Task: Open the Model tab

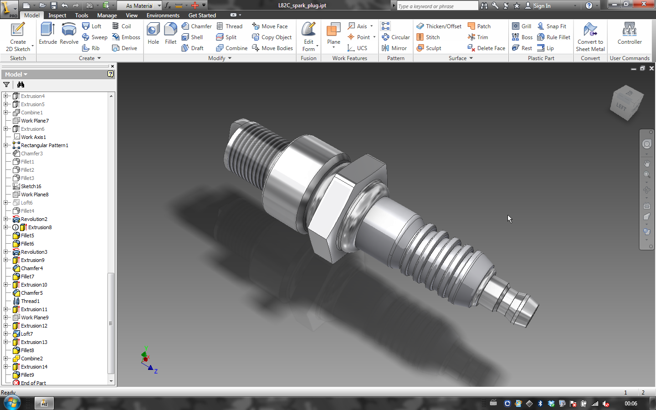Action: point(32,15)
